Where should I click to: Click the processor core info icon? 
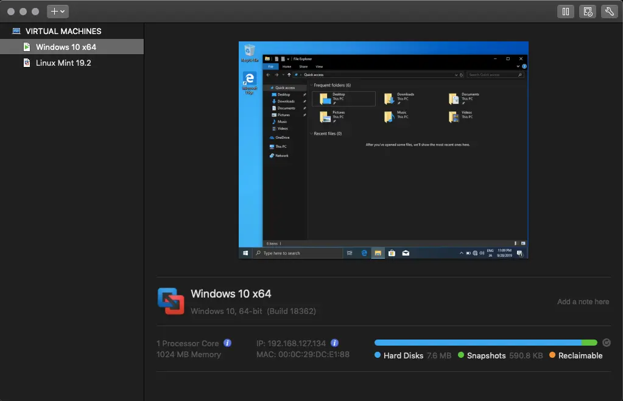(228, 343)
